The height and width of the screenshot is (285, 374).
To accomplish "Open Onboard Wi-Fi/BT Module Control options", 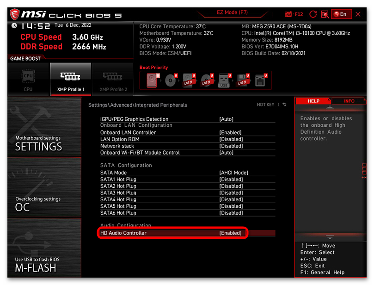I will [226, 153].
